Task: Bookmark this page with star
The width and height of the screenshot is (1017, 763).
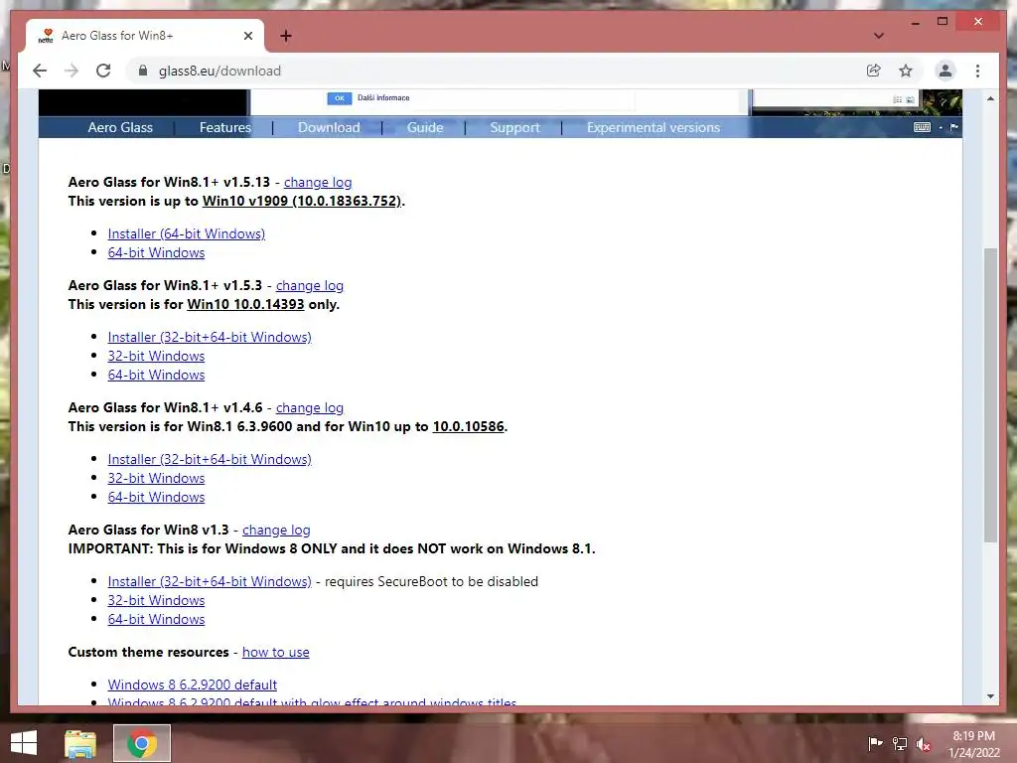Action: (906, 71)
